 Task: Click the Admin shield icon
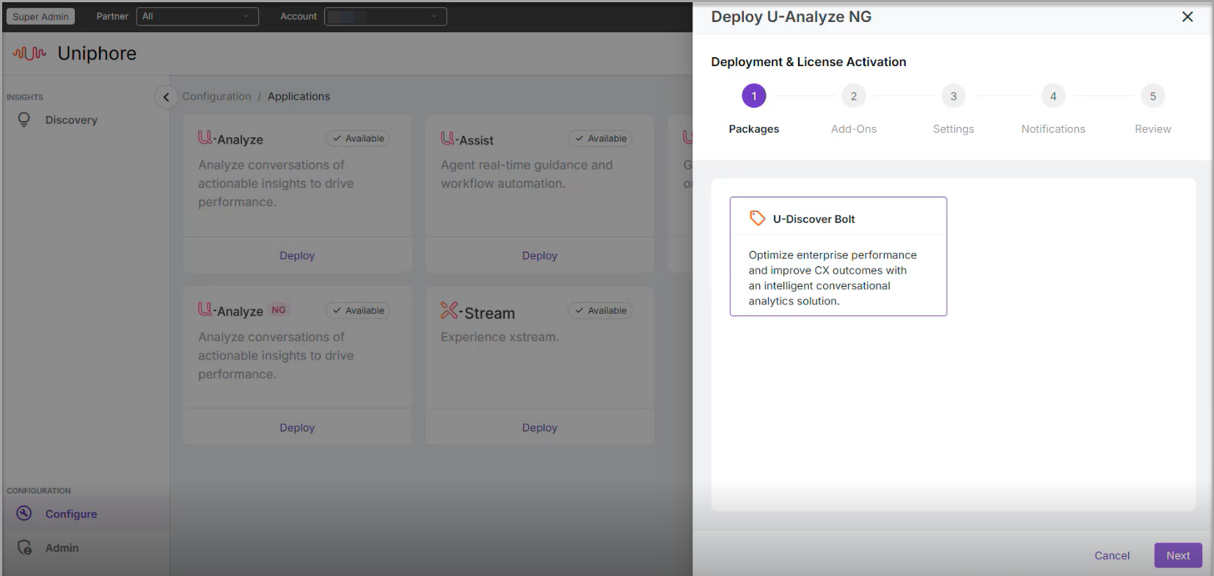[x=24, y=547]
